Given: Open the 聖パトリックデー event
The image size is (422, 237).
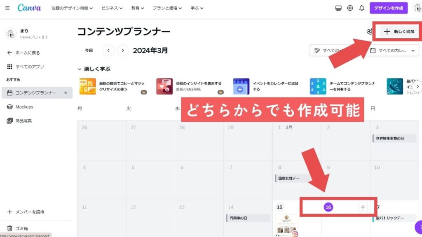Looking at the screenshot, I should coord(394,218).
